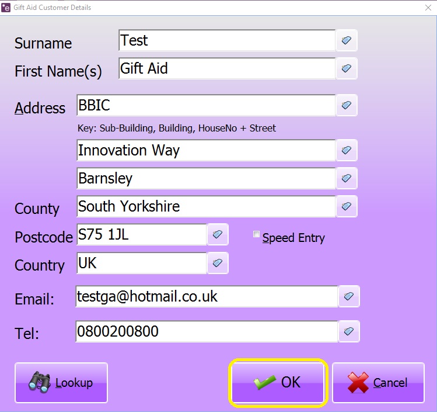Click the Address label
The width and height of the screenshot is (437, 412).
[40, 108]
